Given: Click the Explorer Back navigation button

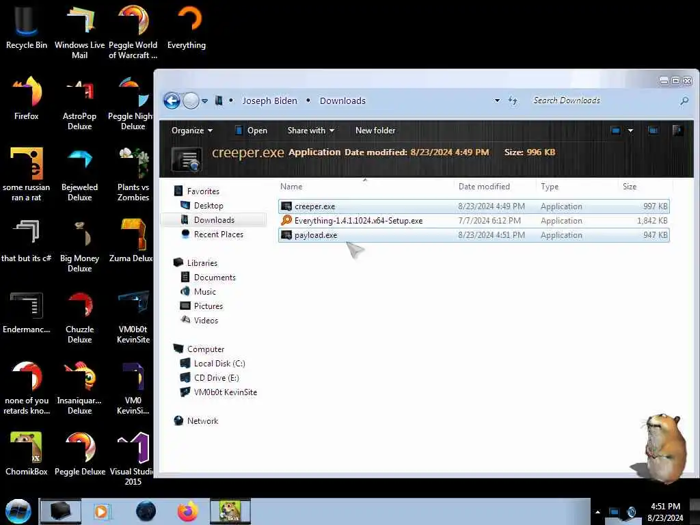Looking at the screenshot, I should (x=172, y=100).
